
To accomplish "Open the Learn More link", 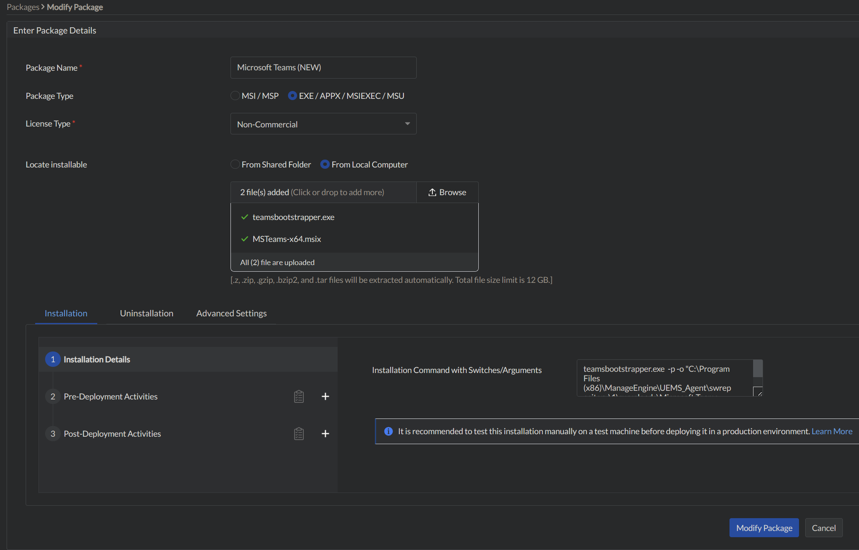I will (832, 431).
